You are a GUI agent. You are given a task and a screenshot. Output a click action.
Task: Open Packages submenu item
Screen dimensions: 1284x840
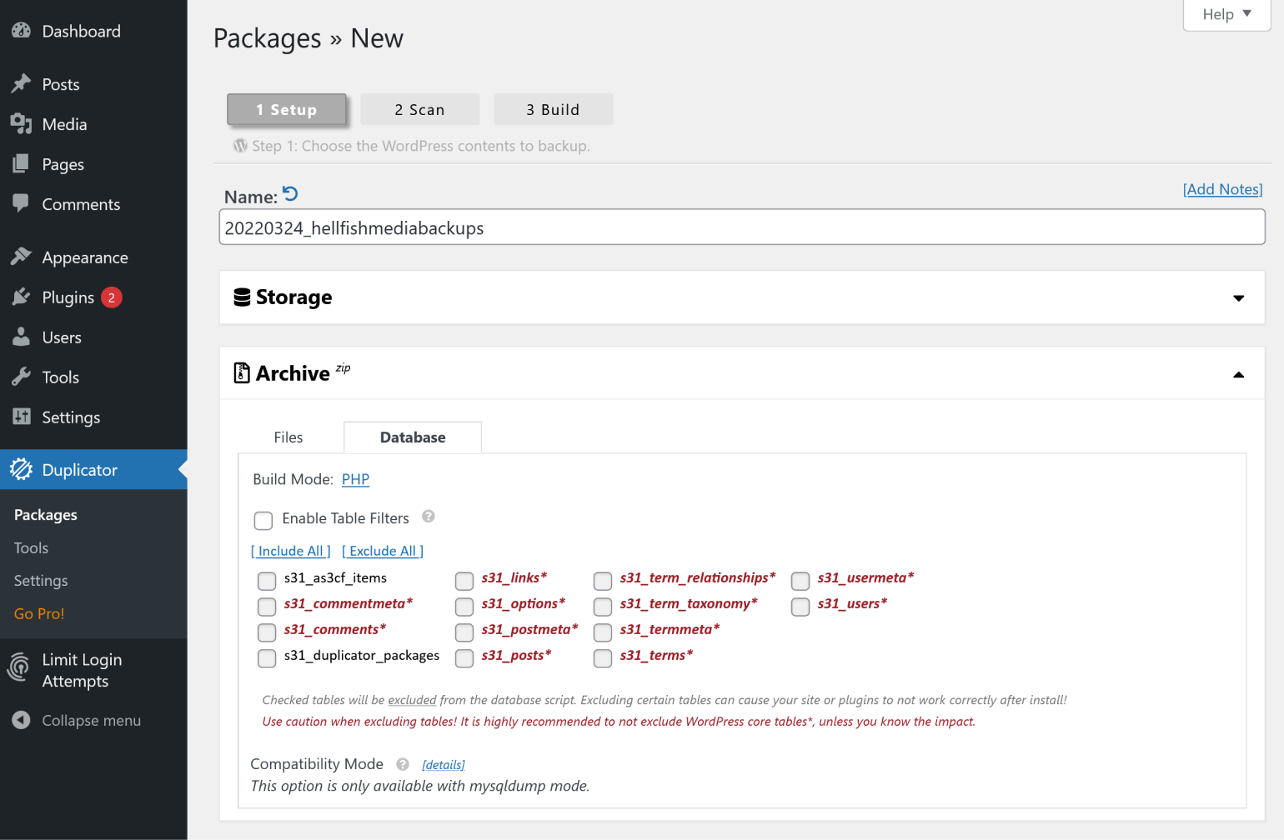(46, 515)
